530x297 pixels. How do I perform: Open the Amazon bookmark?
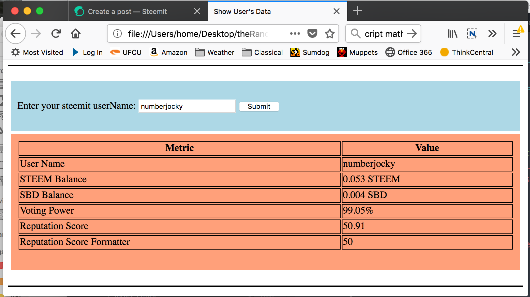pos(169,52)
